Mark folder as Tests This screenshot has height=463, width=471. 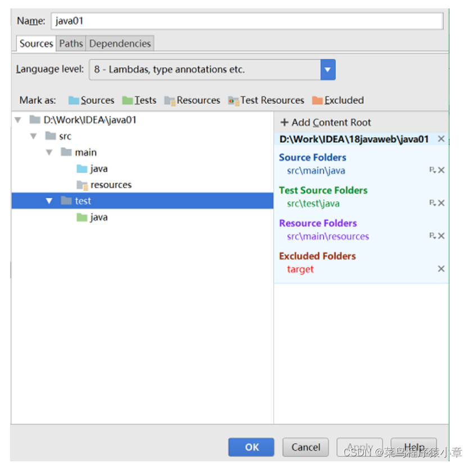[x=139, y=100]
